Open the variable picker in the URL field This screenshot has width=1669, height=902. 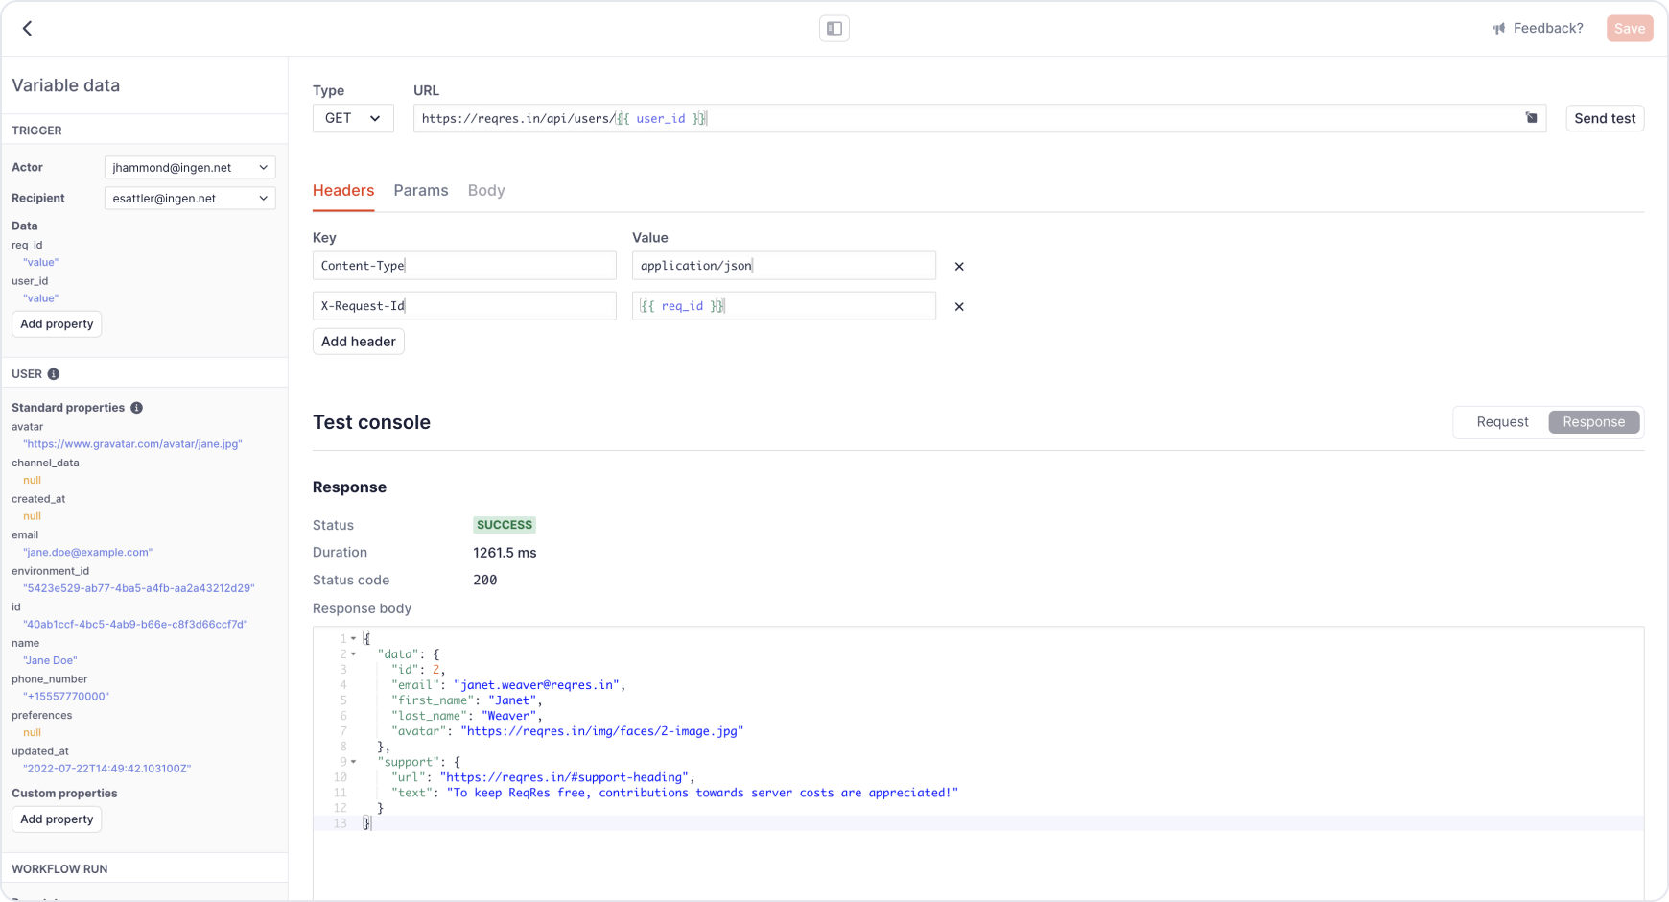pos(1532,118)
